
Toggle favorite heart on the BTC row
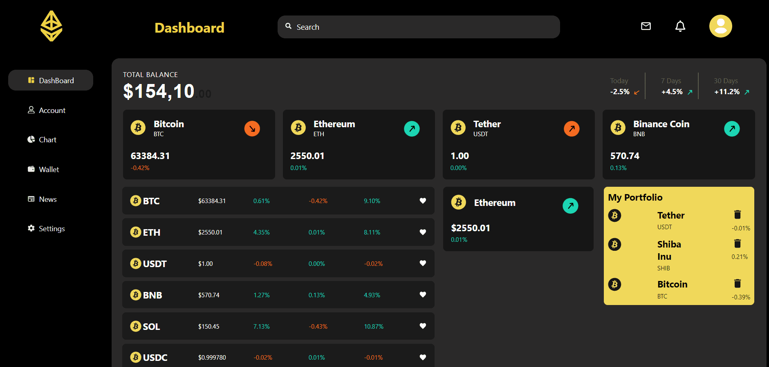tap(423, 201)
